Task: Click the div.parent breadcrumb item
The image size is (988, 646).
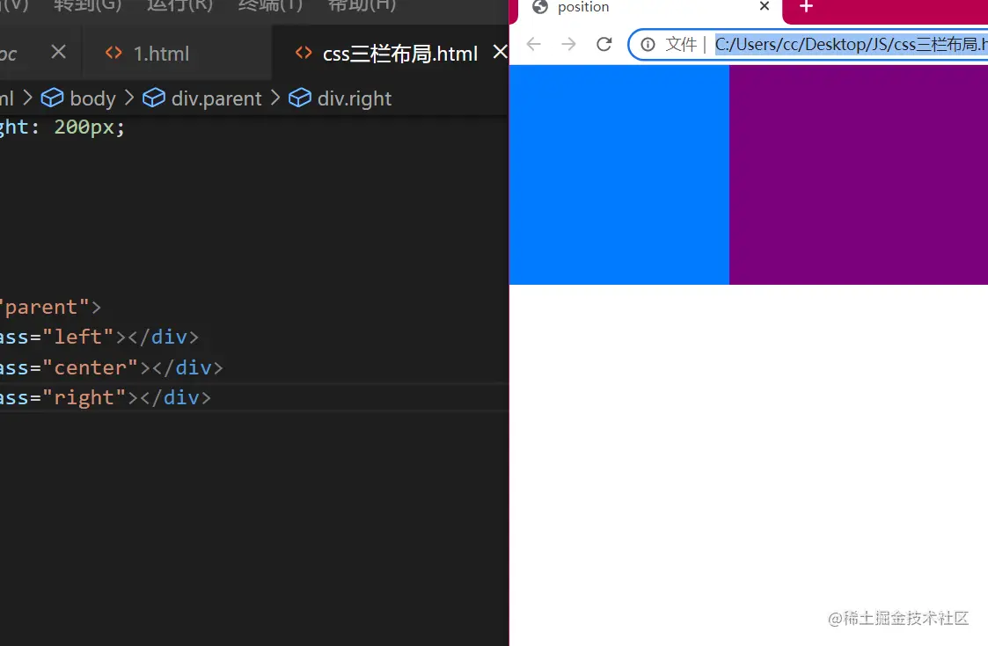Action: pyautogui.click(x=216, y=98)
